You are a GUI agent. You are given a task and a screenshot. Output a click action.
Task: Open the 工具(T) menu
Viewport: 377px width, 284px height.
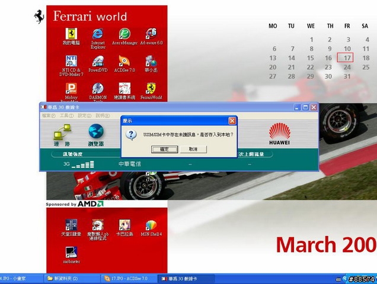click(x=66, y=116)
